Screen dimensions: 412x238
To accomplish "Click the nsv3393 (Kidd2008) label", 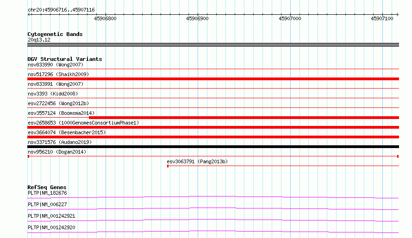I will (53, 94).
